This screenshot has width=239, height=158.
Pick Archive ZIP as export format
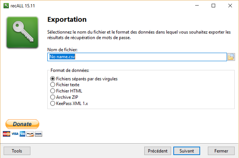pos(53,97)
